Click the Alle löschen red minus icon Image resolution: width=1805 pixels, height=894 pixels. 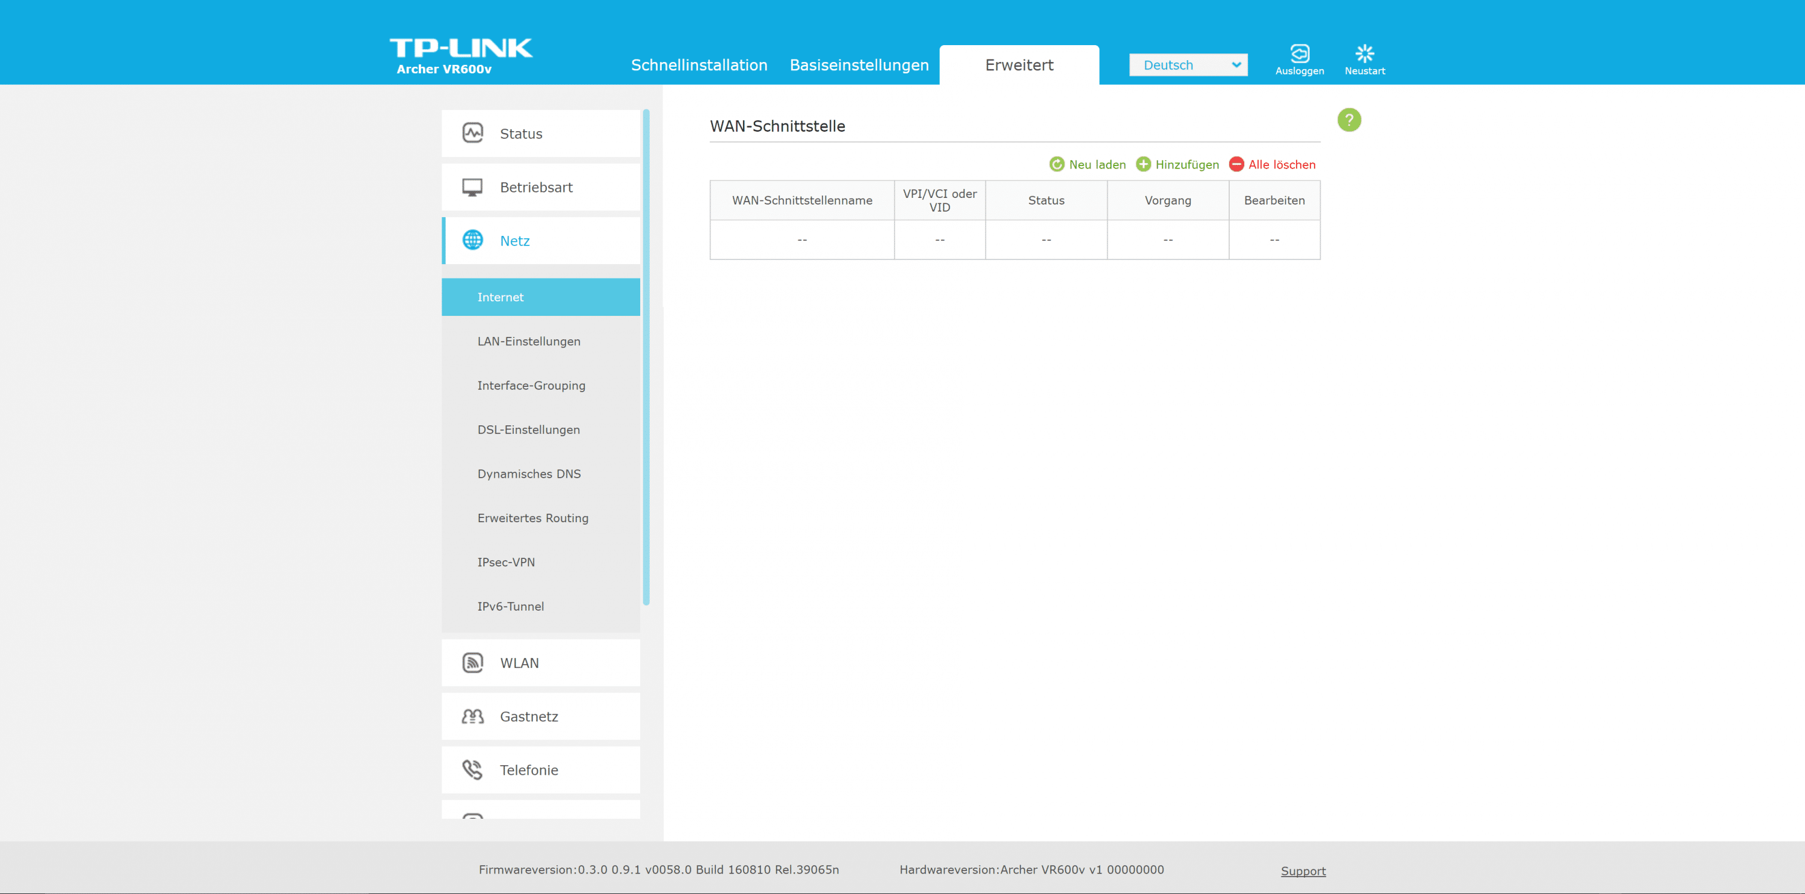pos(1236,165)
